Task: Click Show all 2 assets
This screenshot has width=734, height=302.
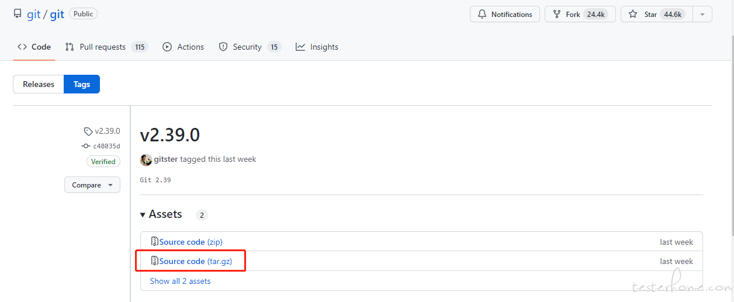Action: click(180, 281)
